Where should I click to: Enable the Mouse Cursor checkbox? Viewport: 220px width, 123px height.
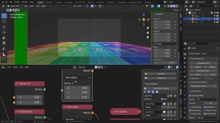coord(205,110)
